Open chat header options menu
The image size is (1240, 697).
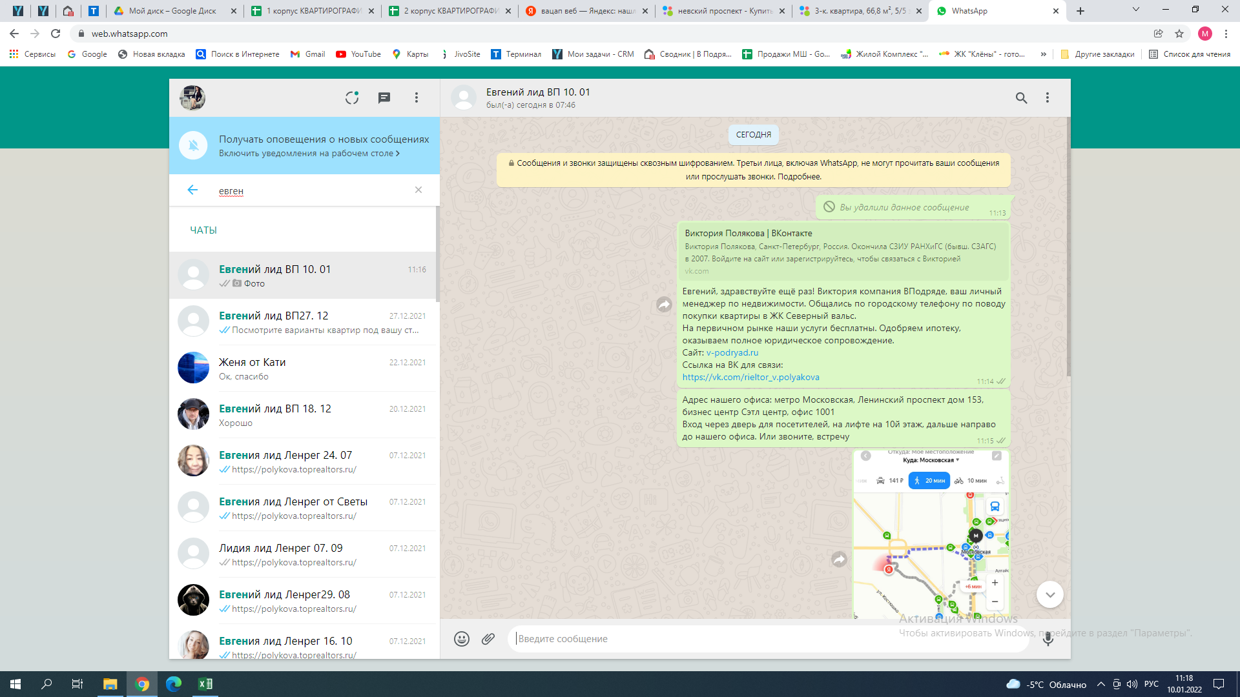pyautogui.click(x=1048, y=97)
